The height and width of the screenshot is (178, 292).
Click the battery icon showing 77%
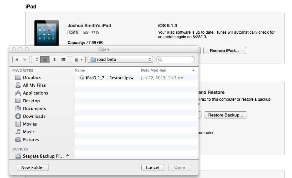(86, 33)
